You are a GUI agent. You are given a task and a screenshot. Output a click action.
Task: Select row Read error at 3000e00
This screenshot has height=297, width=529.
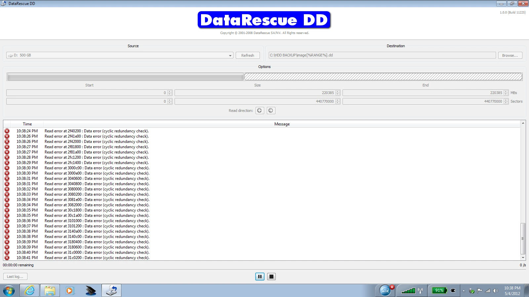point(262,173)
